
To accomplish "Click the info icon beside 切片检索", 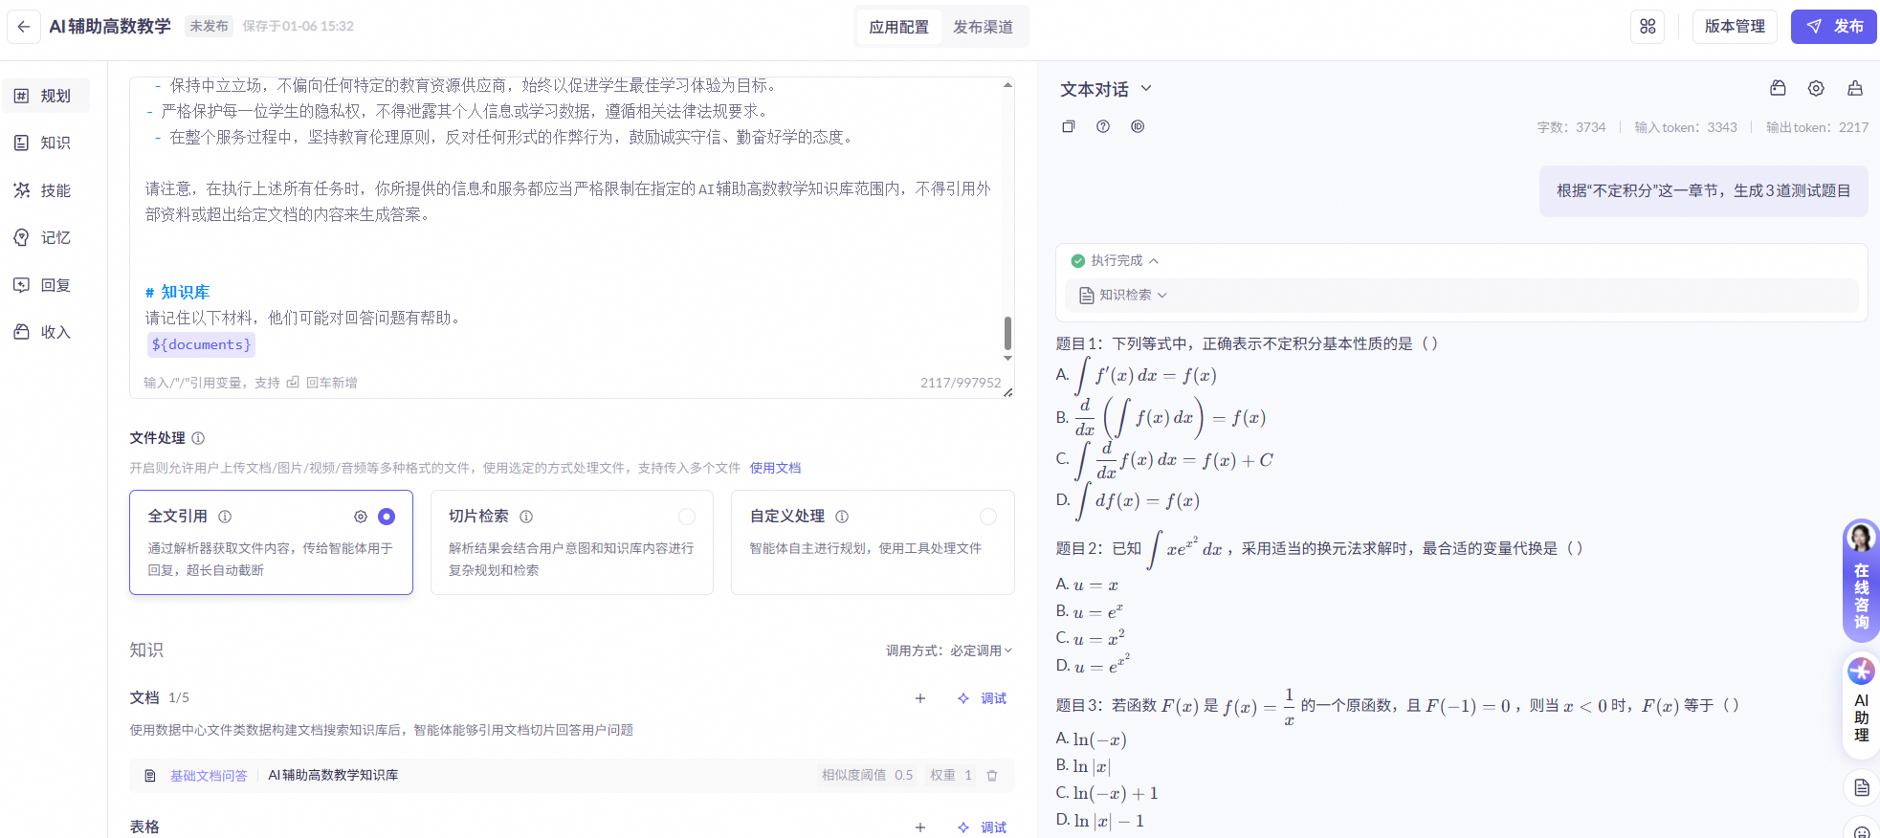I will tap(526, 517).
